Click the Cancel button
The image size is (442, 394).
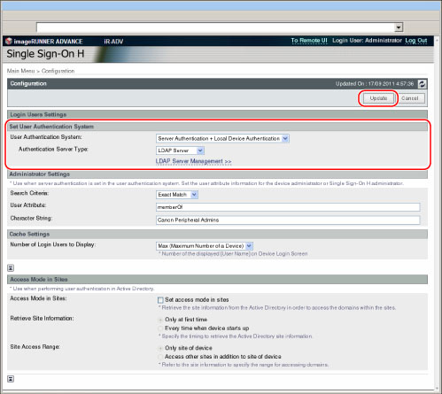(410, 98)
